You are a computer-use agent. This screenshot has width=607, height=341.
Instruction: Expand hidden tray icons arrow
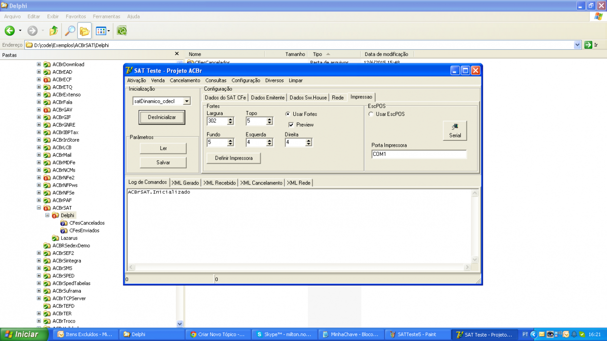tap(534, 335)
